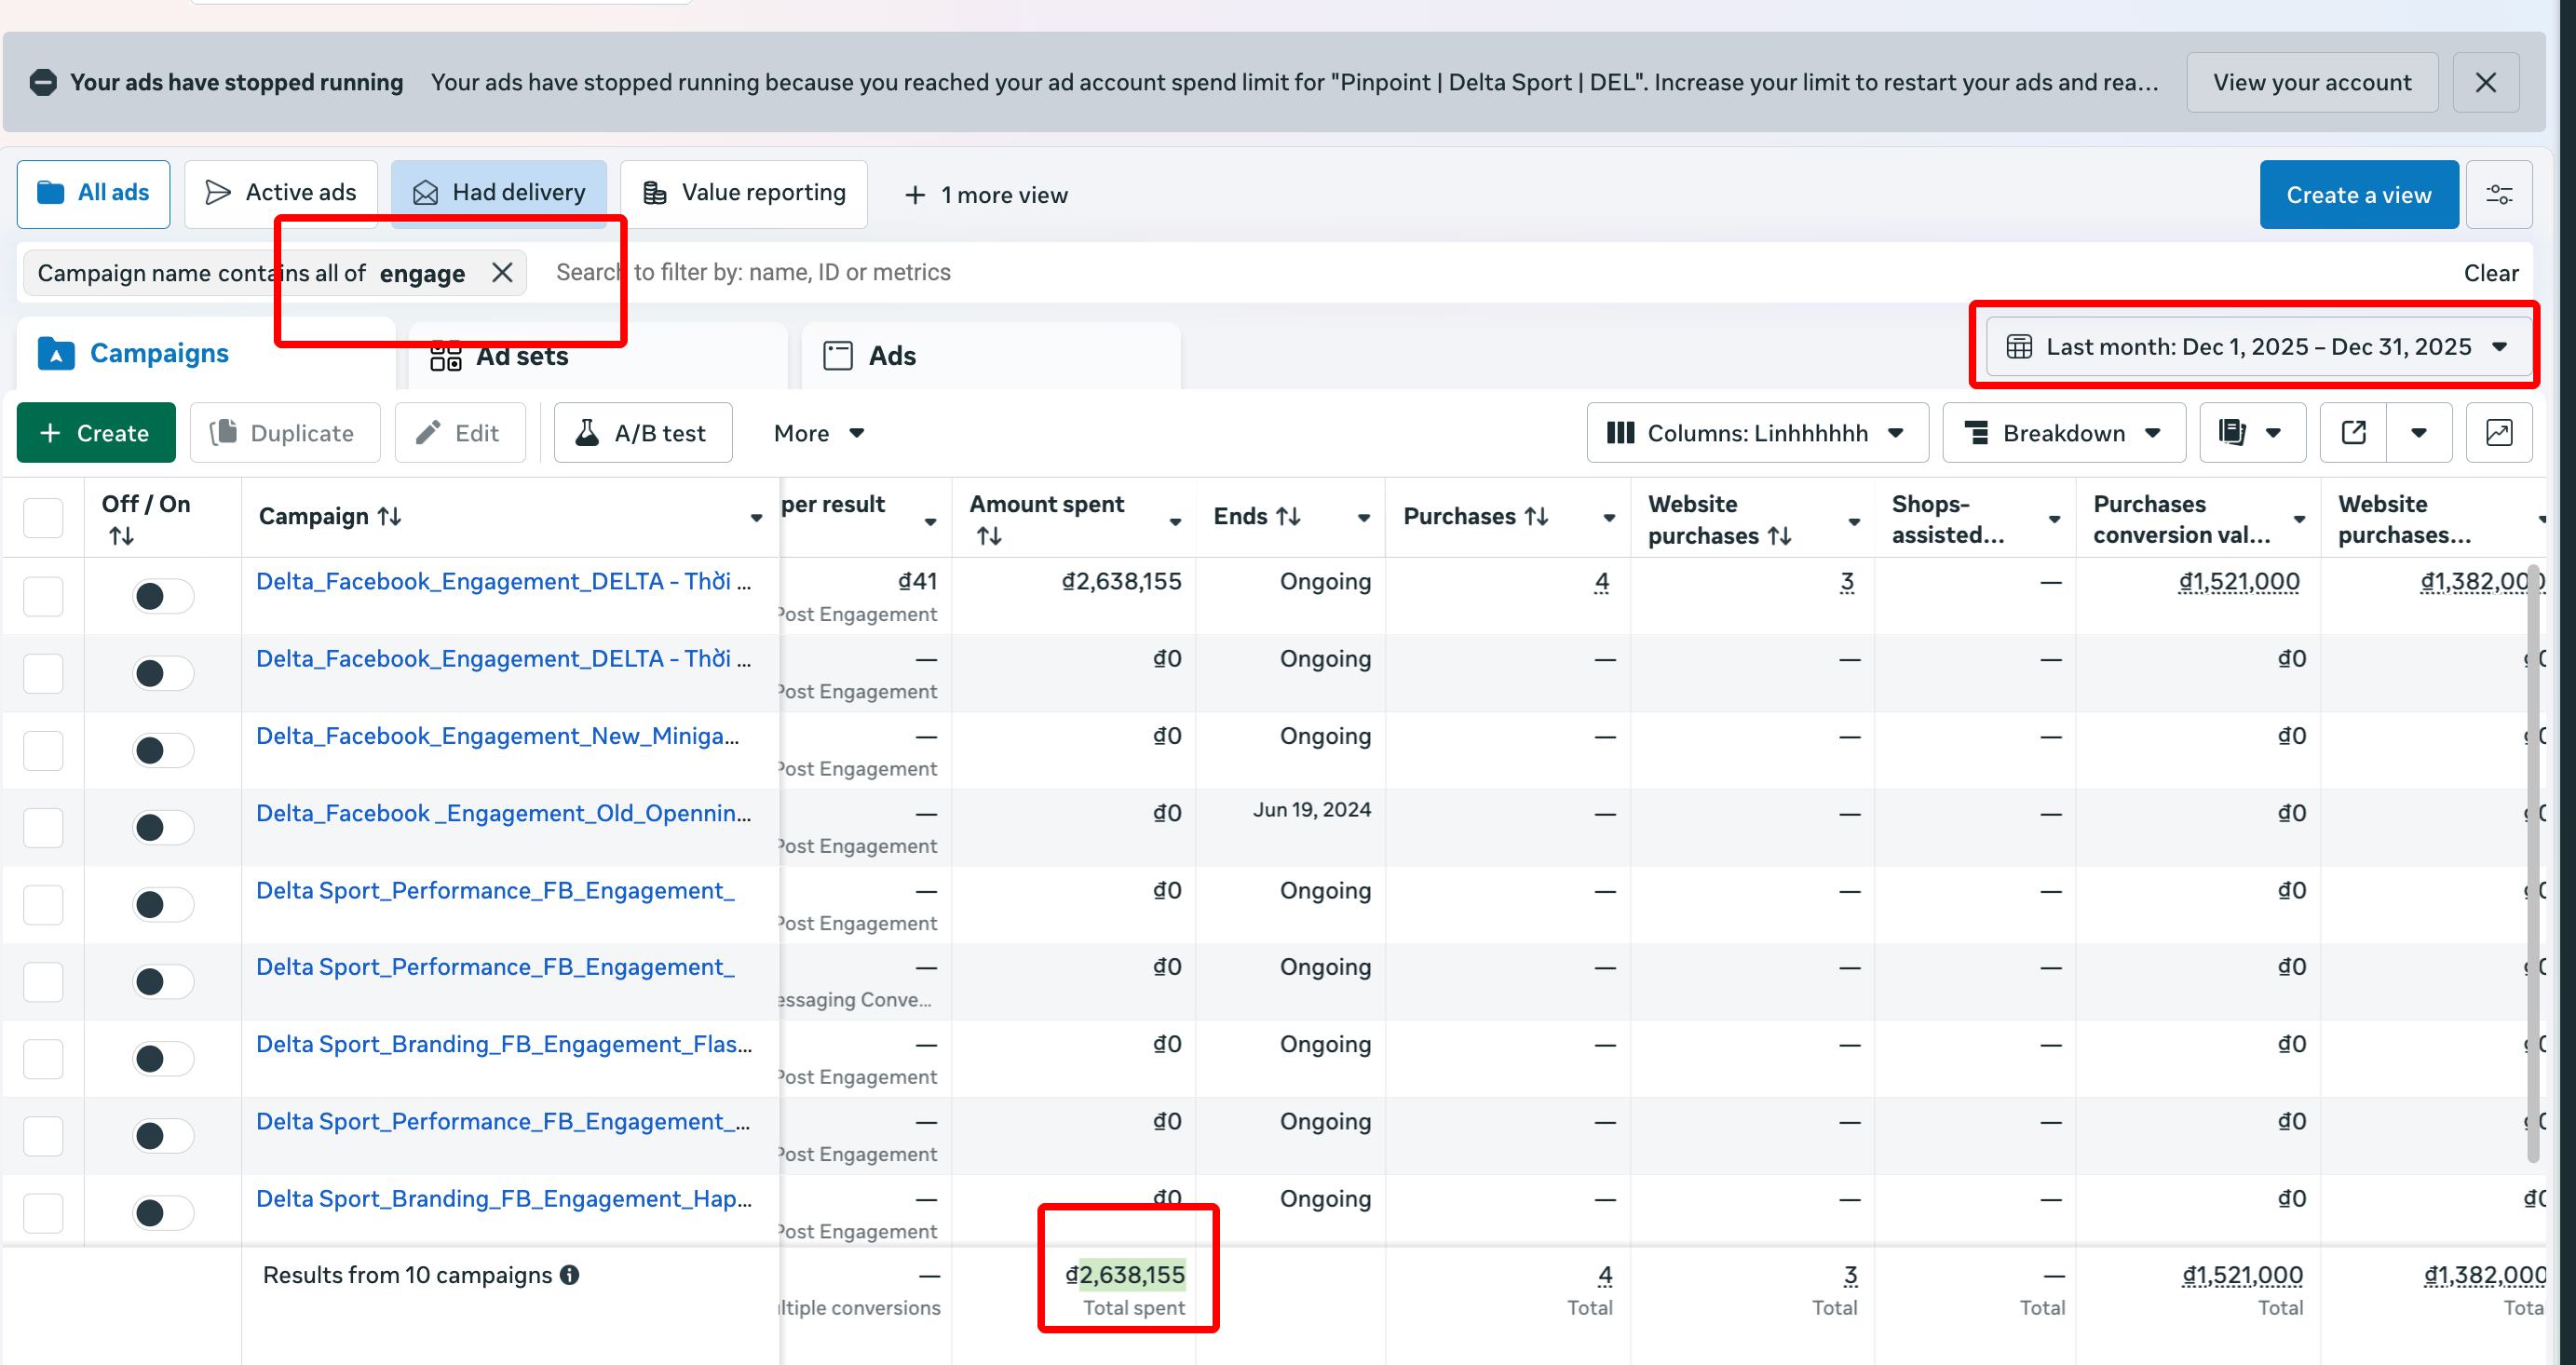Open the charts view icon

(2498, 433)
